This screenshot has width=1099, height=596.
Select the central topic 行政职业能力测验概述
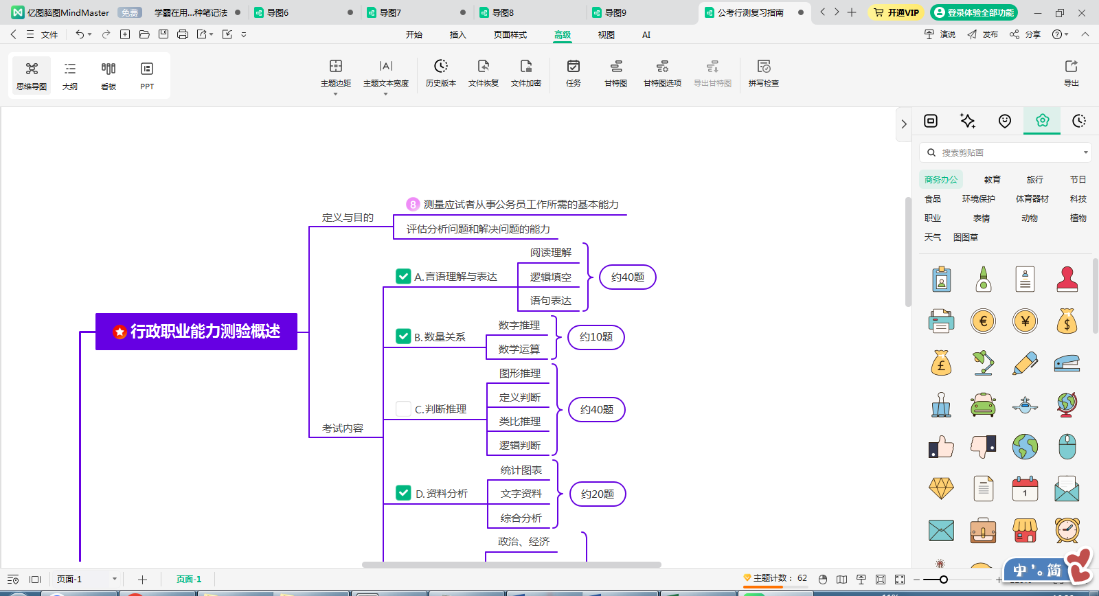(196, 332)
